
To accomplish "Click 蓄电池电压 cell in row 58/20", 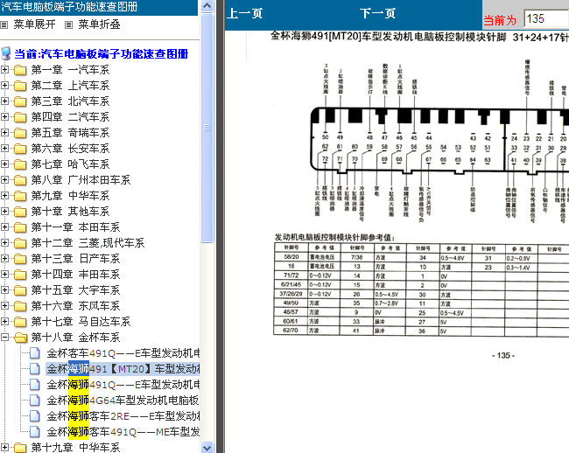I will [x=322, y=257].
